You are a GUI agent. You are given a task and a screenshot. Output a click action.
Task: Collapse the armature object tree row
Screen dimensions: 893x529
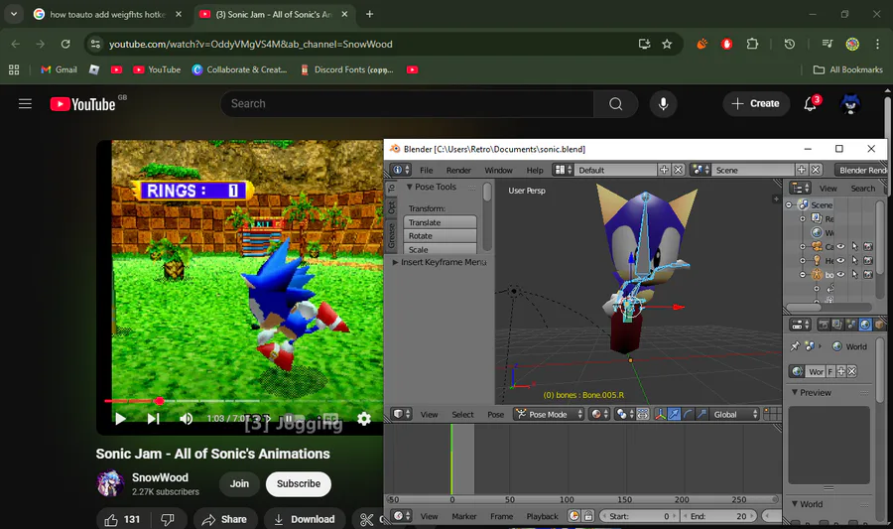803,275
